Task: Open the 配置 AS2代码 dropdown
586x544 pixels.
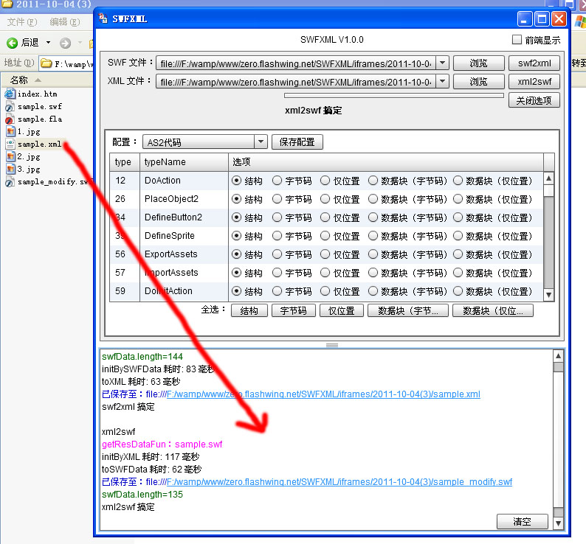Action: pyautogui.click(x=261, y=142)
